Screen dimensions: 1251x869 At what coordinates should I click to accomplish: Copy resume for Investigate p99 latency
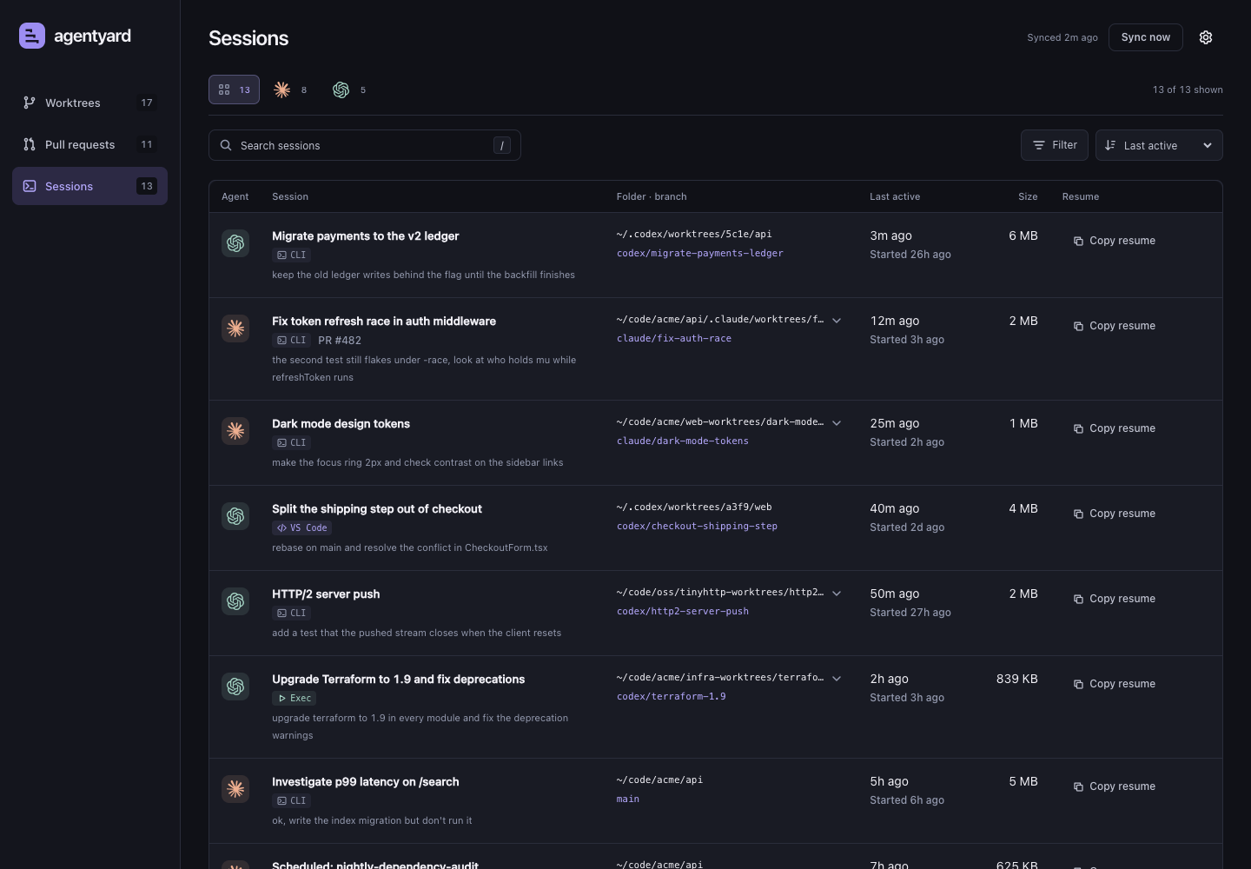coord(1114,786)
